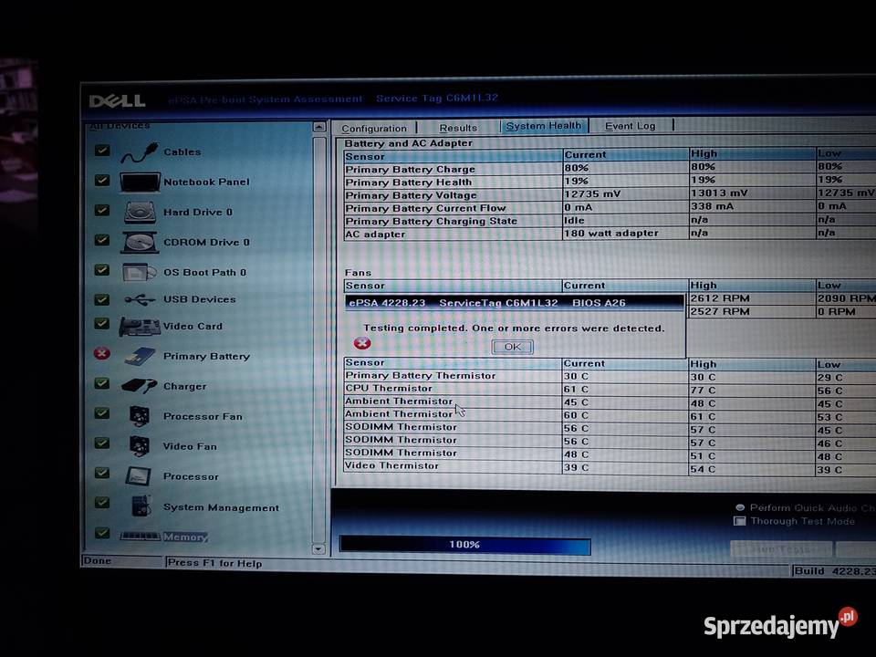Click the CPU Thermistor sensor row
876x657 pixels.
tap(609, 389)
